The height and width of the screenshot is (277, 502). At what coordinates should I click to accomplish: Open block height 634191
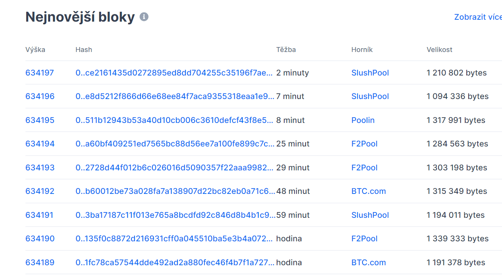pyautogui.click(x=40, y=215)
